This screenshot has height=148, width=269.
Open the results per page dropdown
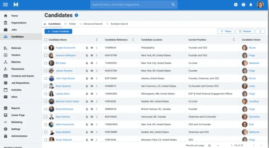[213, 145]
